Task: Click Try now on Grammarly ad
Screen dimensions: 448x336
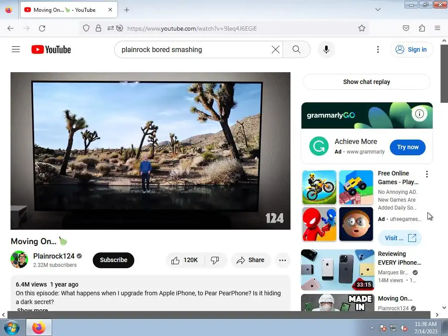Action: point(407,147)
